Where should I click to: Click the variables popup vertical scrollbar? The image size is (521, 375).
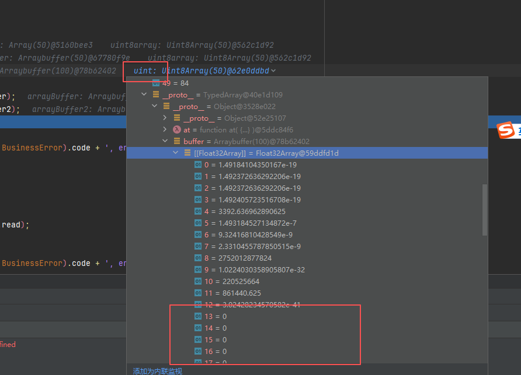[x=484, y=210]
